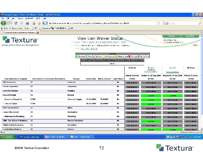The width and height of the screenshot is (203, 152).
Task: Click the address bar URL field
Action: click(x=102, y=23)
